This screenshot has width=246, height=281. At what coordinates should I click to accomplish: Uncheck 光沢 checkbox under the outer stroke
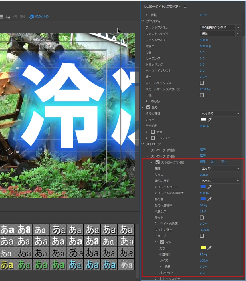pos(162,242)
